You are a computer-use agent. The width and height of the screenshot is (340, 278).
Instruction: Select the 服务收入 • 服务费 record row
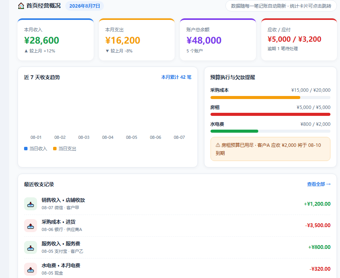177,247
